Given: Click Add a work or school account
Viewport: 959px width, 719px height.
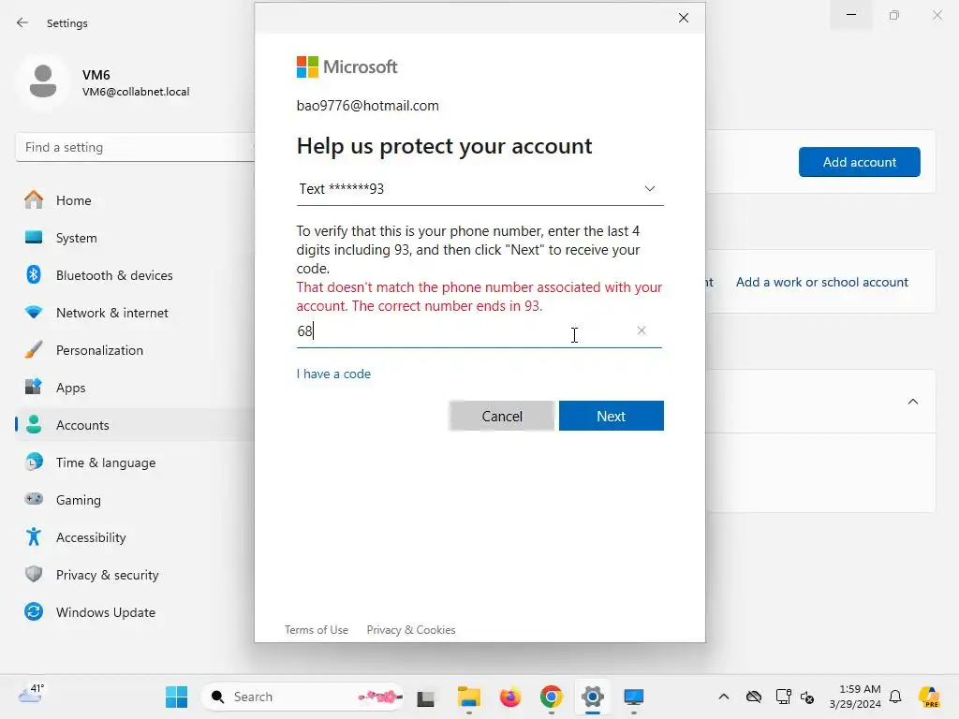Looking at the screenshot, I should point(822,283).
